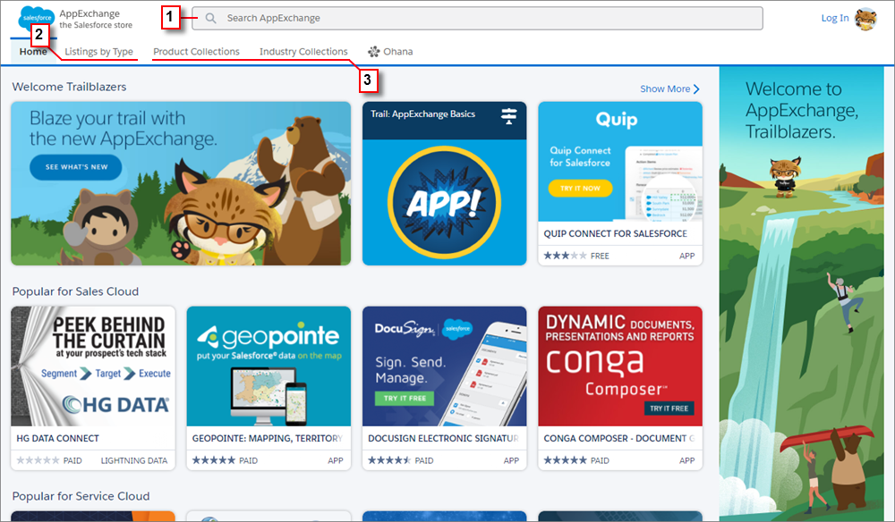The image size is (895, 522).
Task: Click QUIP CONNECT FOR SALESFORCE title
Action: [616, 233]
